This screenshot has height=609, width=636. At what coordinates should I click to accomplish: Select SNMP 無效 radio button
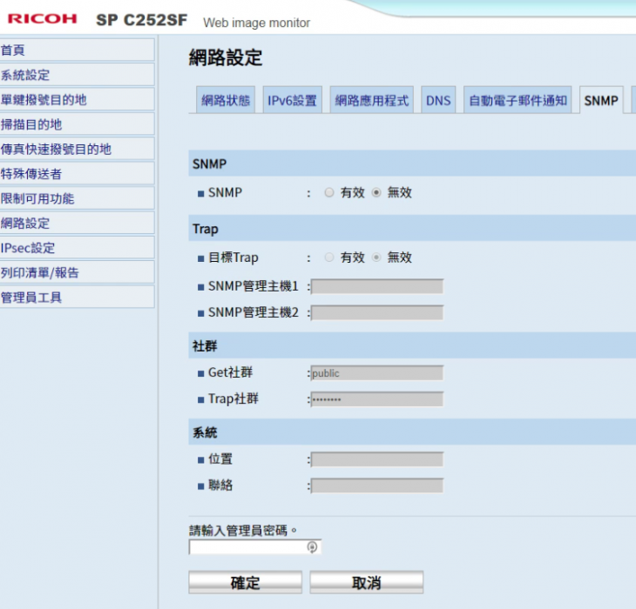376,193
